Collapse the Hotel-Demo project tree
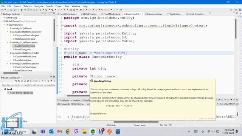This screenshot has height=136, width=242. (2, 21)
